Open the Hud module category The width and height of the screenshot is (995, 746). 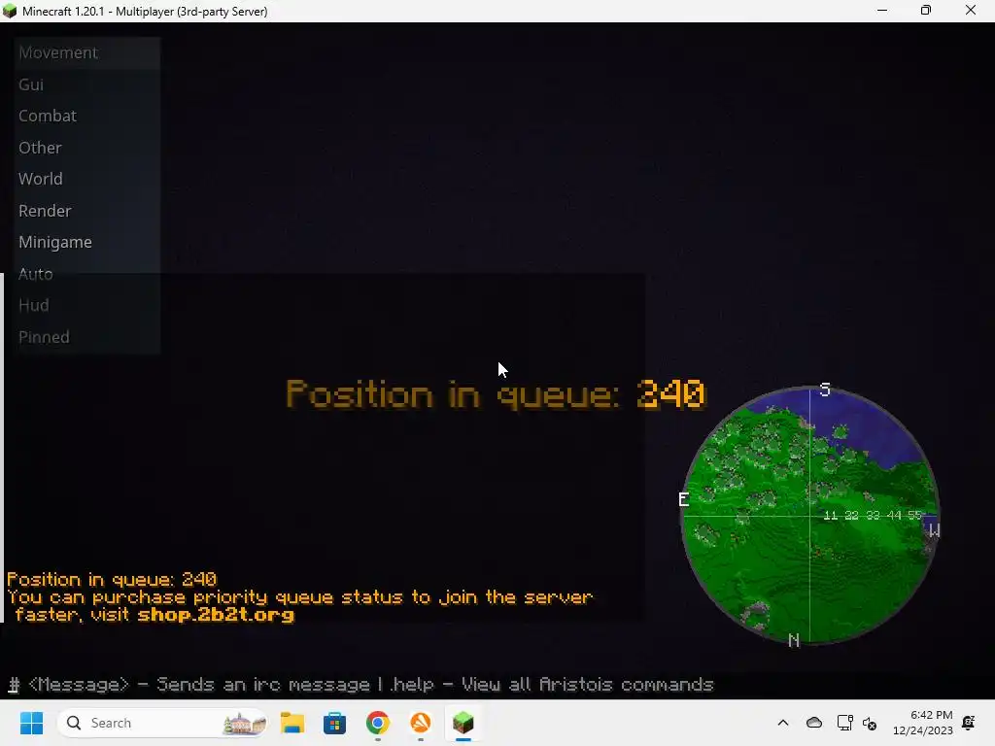click(x=86, y=305)
